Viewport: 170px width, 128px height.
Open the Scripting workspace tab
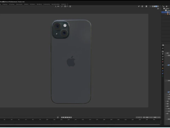pyautogui.click(x=63, y=4)
